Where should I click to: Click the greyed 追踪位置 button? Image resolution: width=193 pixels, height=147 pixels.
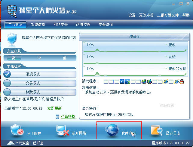click(x=167, y=105)
